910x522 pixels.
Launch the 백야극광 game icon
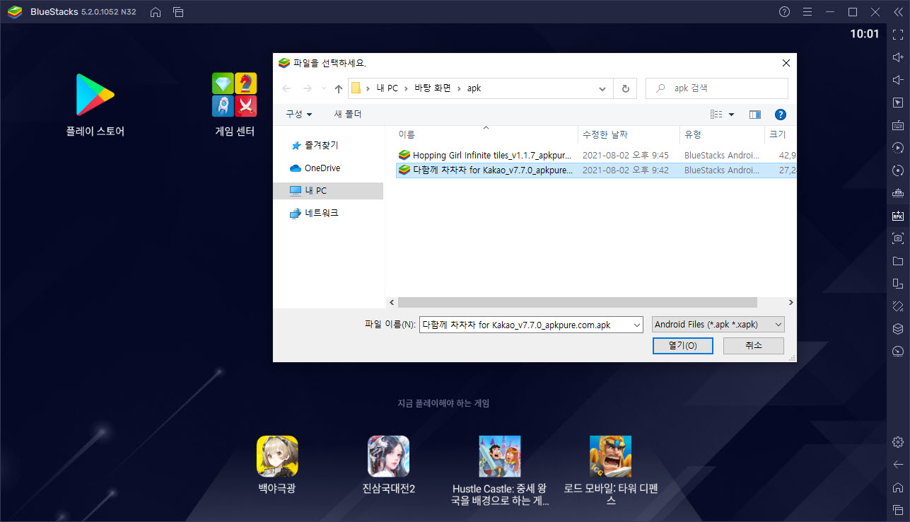pos(277,456)
